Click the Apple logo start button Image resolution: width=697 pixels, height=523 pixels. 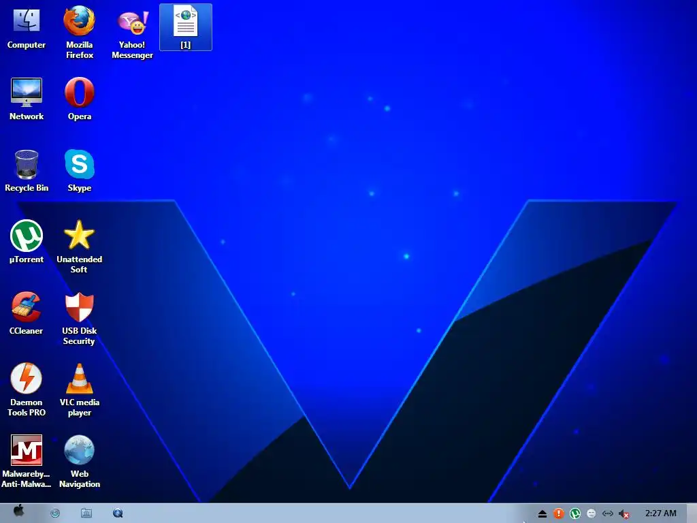[18, 511]
